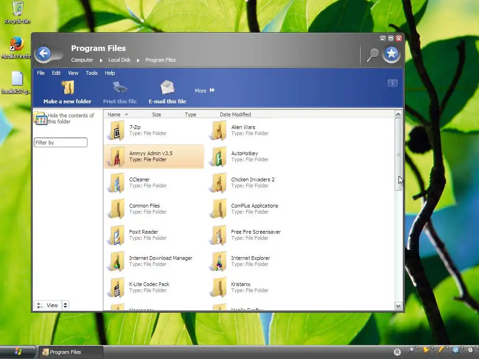Show hidden tray icons chevron
This screenshot has height=359, width=479.
397,352
